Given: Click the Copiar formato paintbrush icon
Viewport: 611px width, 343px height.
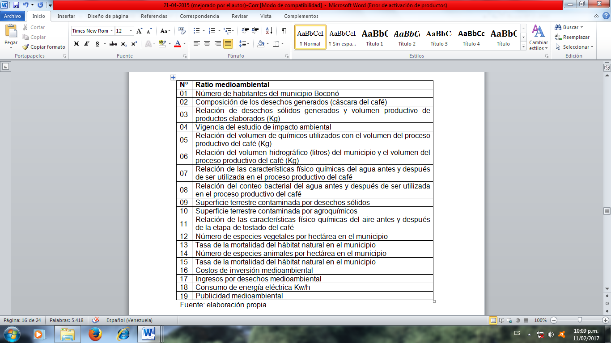Looking at the screenshot, I should pos(26,47).
